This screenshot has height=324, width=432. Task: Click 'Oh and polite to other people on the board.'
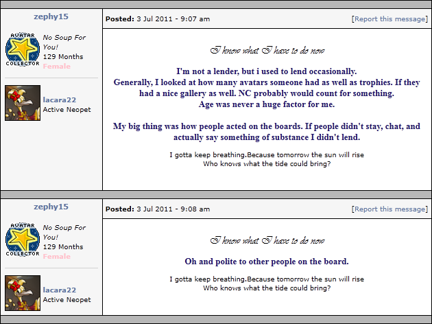pyautogui.click(x=267, y=262)
